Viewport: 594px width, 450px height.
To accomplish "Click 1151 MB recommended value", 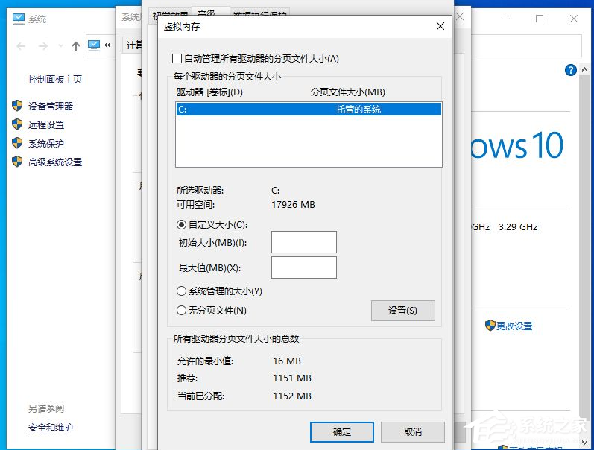I will tap(292, 378).
